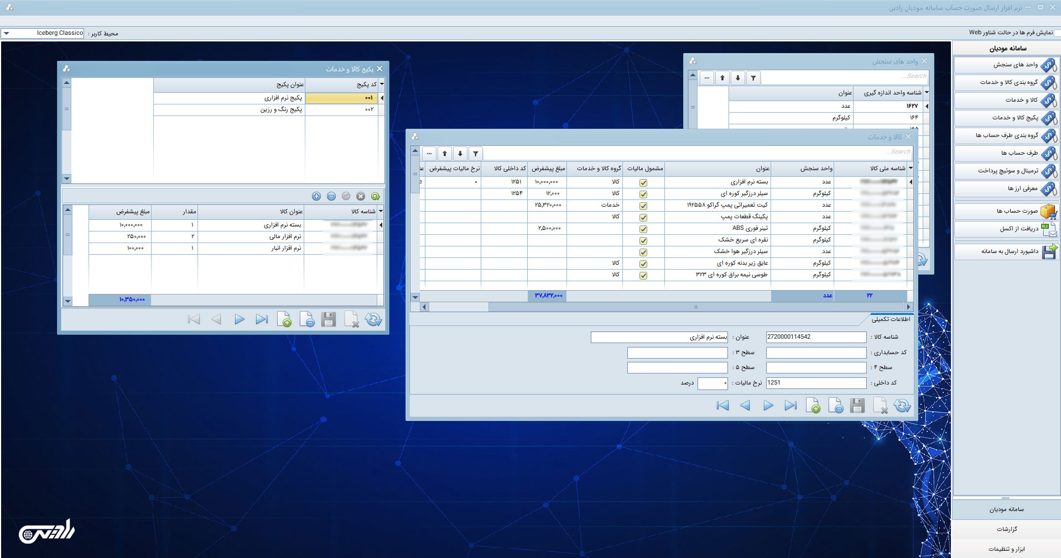
Task: Click the save icon in the goods window
Action: (x=857, y=406)
